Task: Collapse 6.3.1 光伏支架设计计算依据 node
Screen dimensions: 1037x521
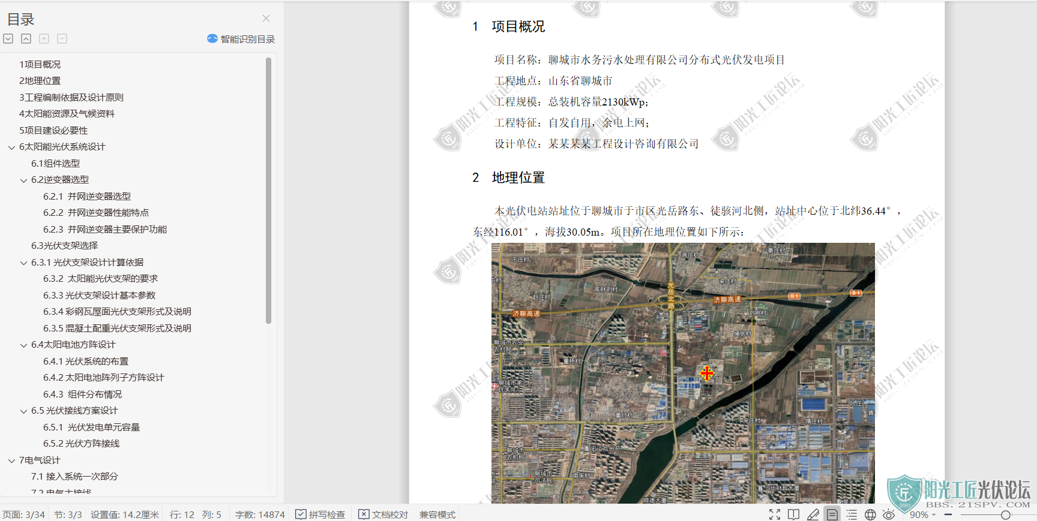Action: (23, 263)
